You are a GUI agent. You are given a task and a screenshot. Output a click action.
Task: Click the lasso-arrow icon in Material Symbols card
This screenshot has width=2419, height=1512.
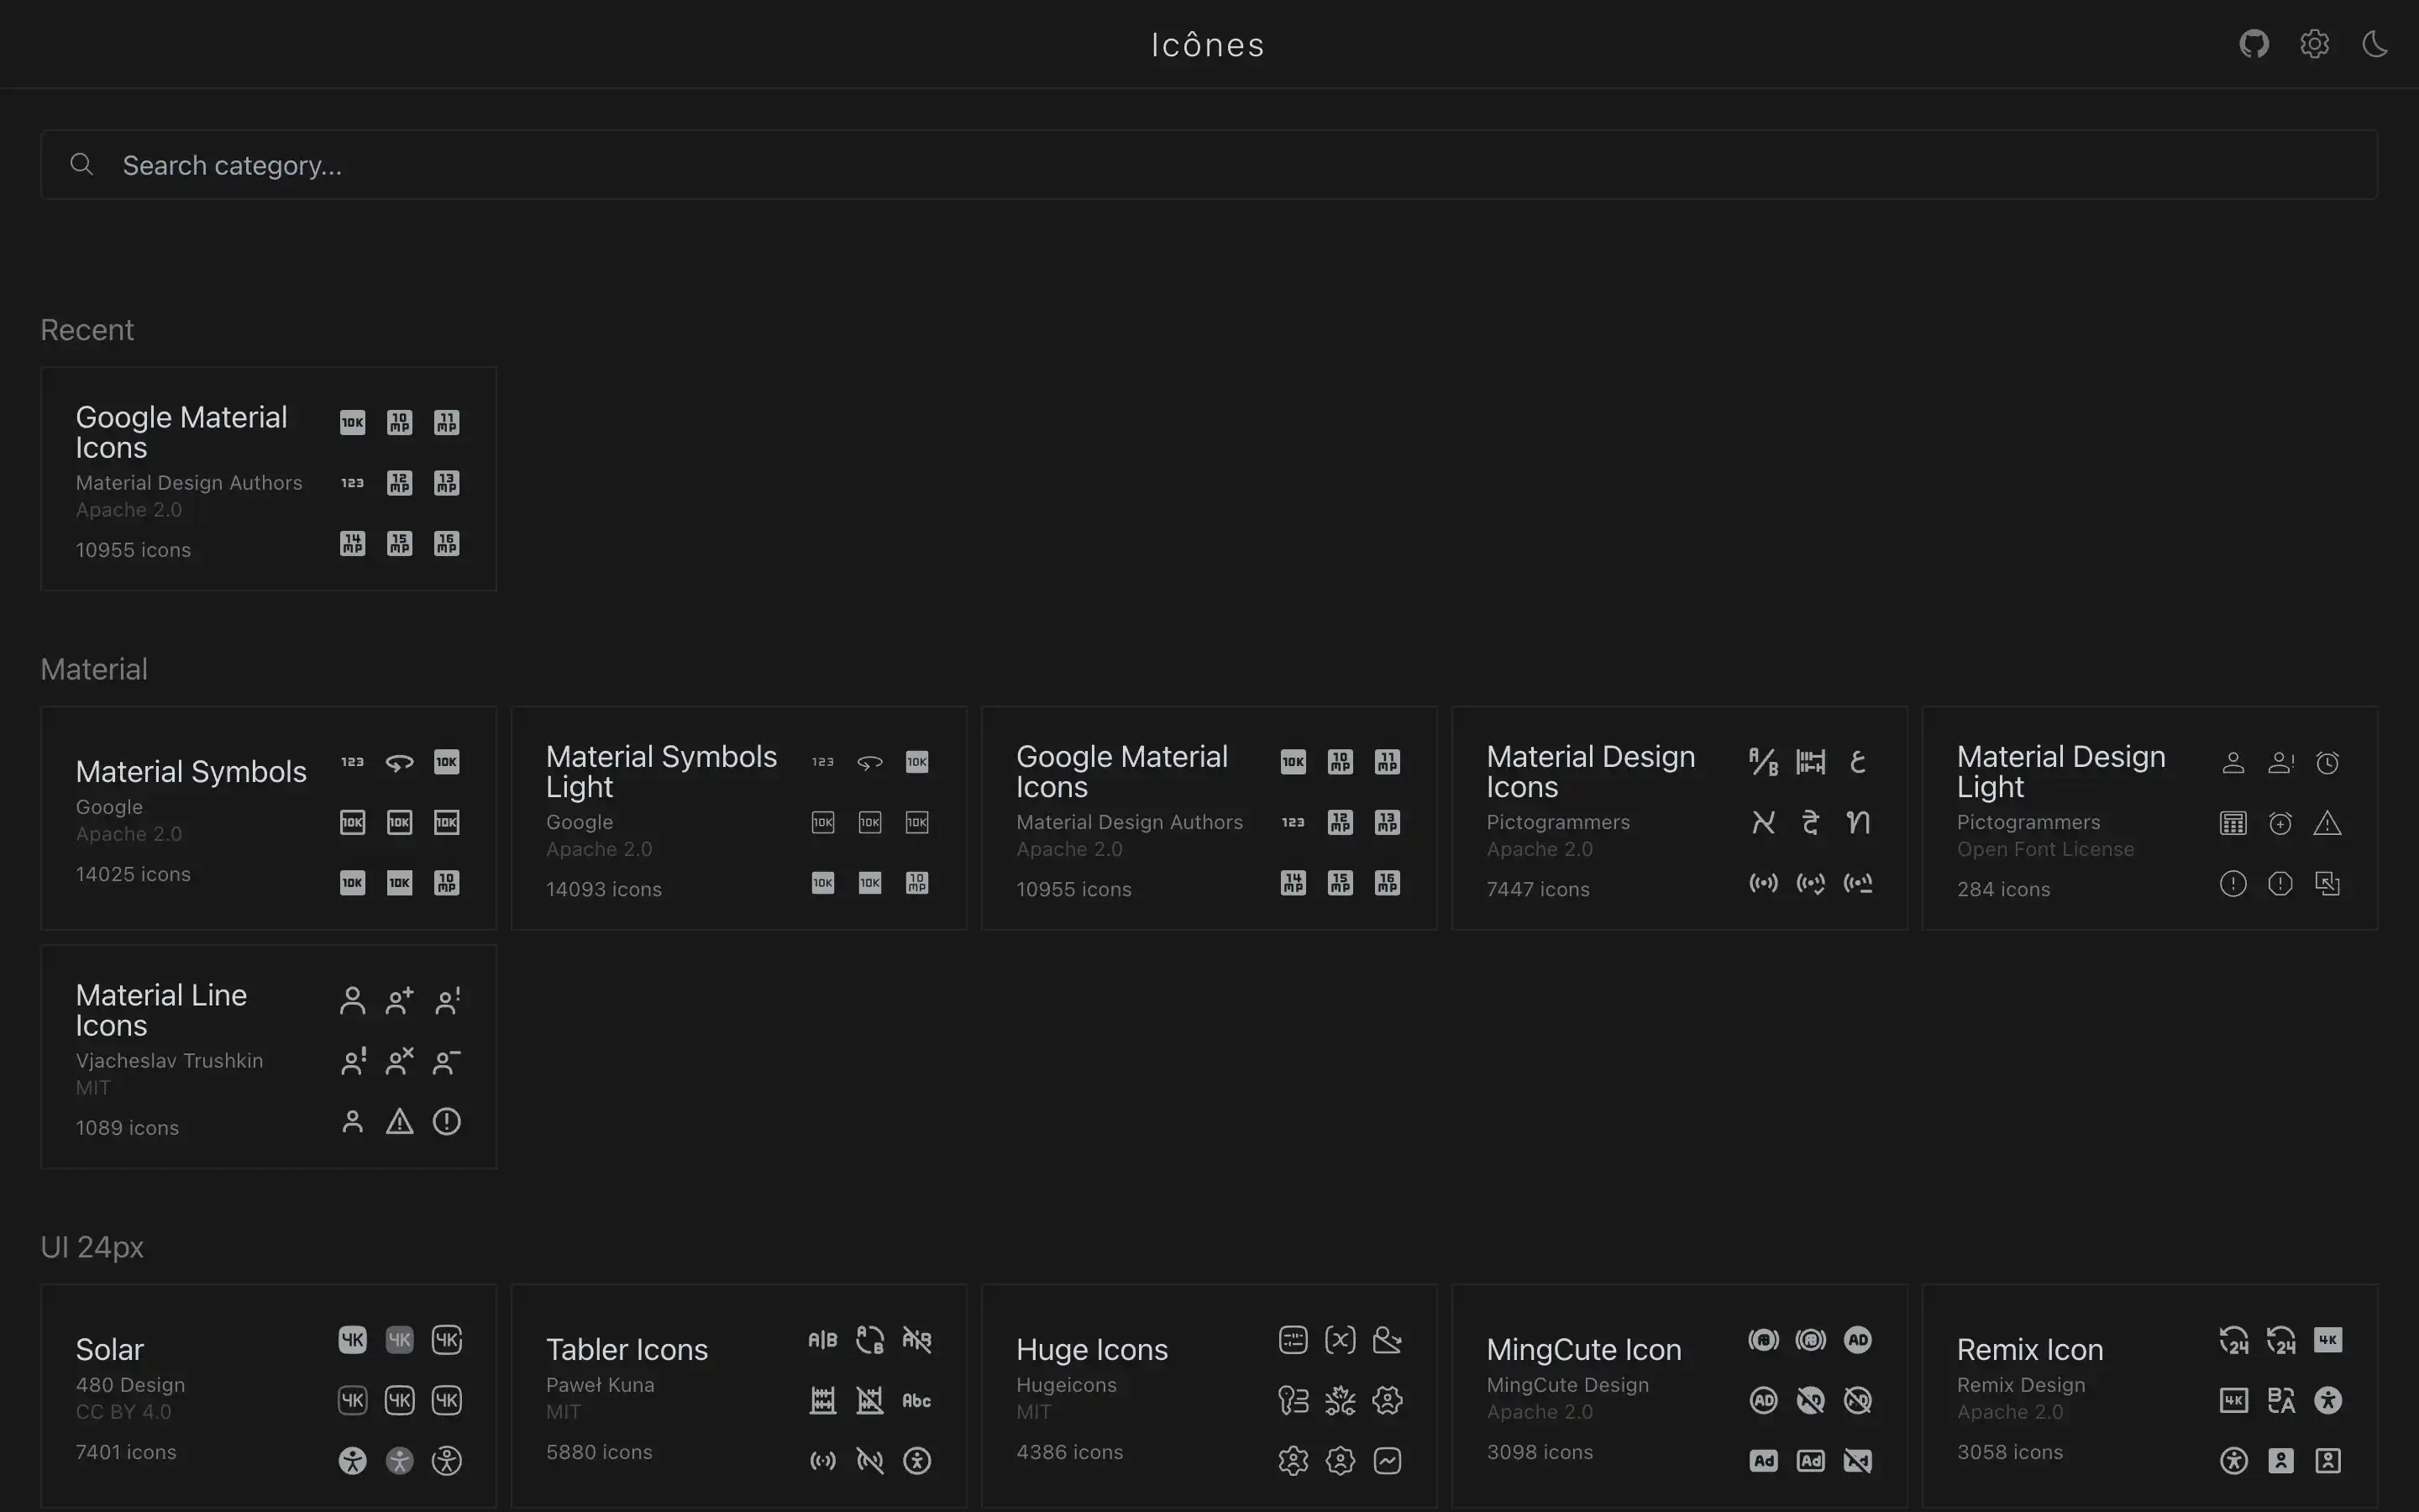point(400,762)
